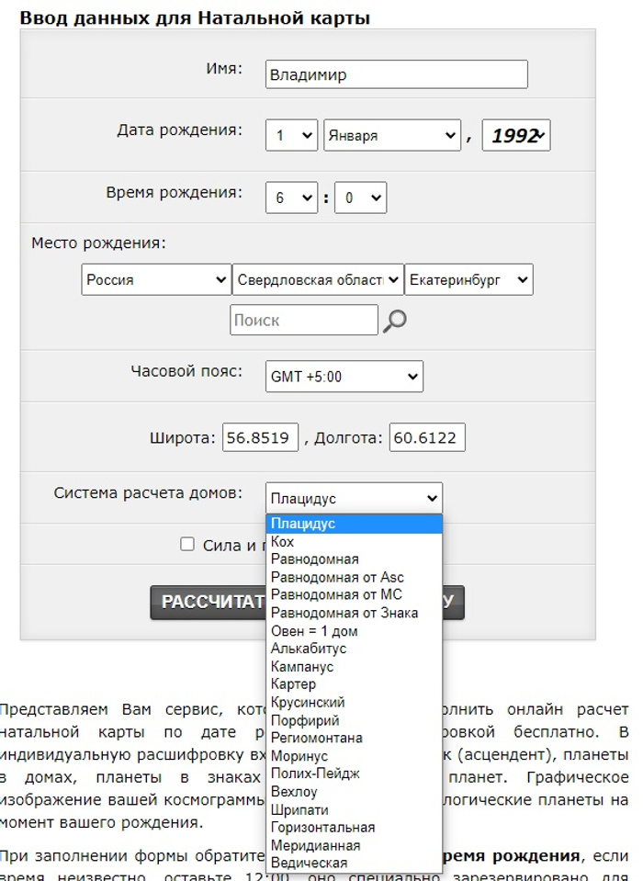
Task: Open the birth hour dropdown
Action: (x=291, y=198)
